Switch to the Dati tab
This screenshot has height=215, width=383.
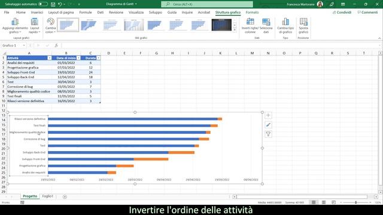tap(101, 12)
